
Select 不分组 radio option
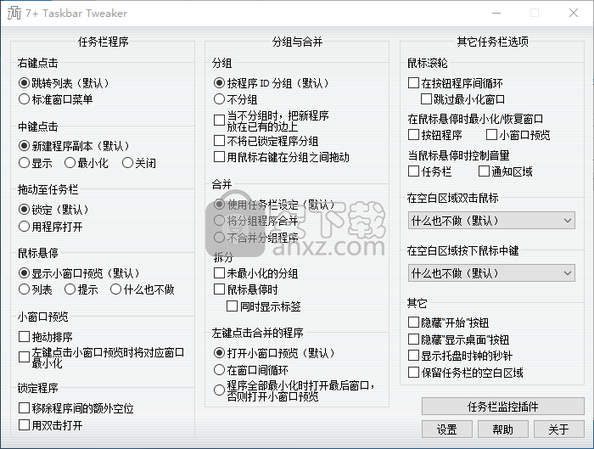[236, 99]
